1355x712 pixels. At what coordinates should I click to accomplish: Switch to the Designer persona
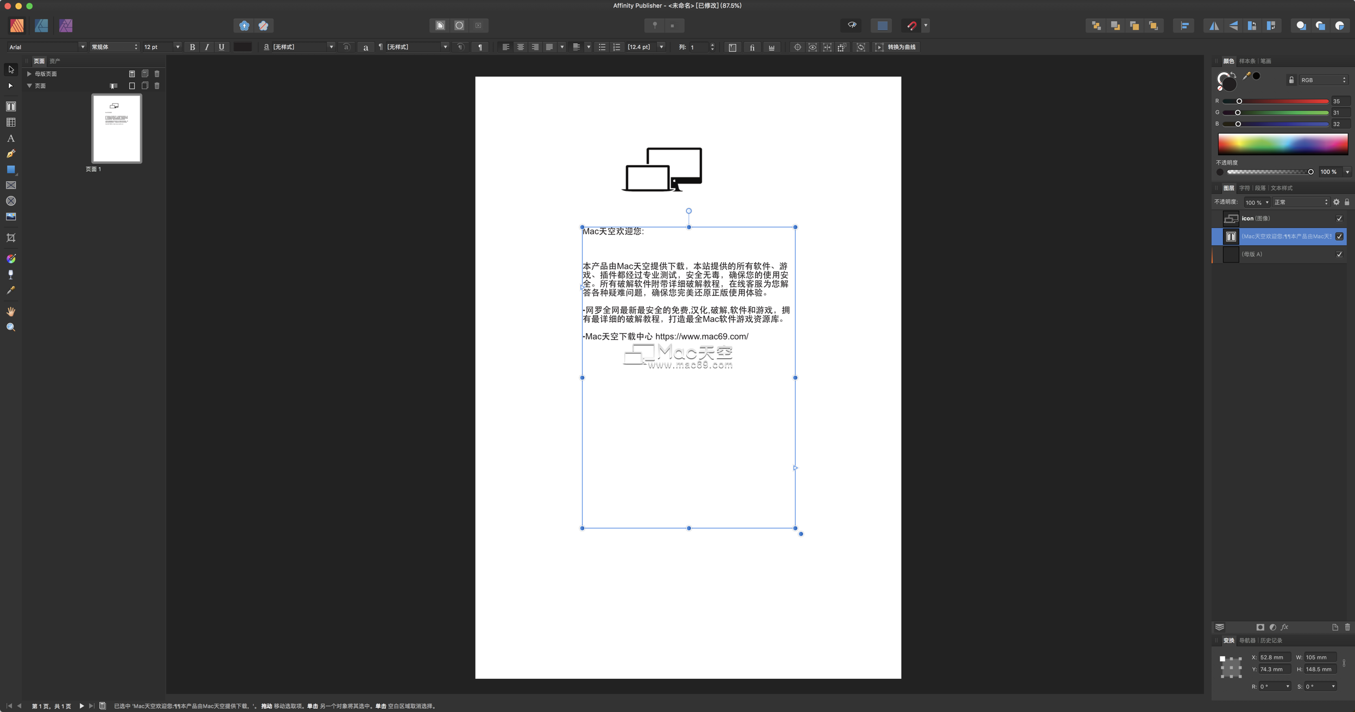click(x=41, y=26)
